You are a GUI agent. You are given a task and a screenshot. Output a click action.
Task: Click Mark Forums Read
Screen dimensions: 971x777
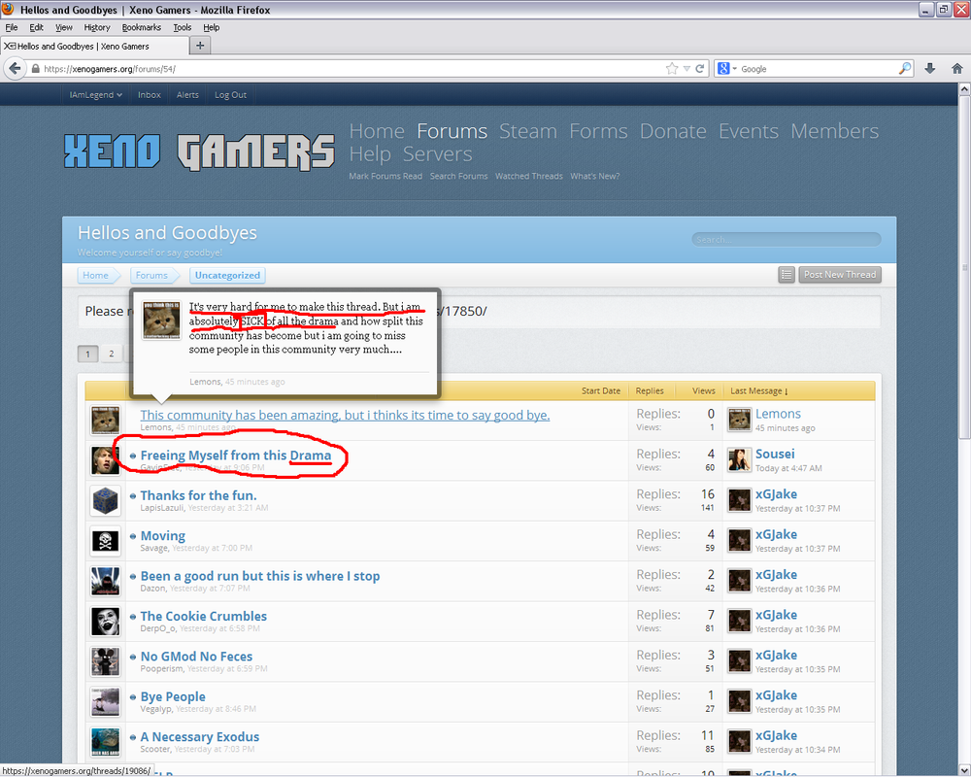click(x=385, y=176)
